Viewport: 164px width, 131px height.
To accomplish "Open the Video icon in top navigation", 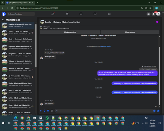I will (81, 14).
